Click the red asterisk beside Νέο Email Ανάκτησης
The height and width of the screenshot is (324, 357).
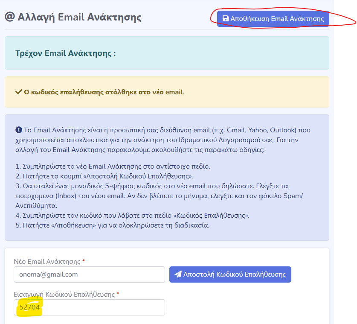click(x=84, y=261)
